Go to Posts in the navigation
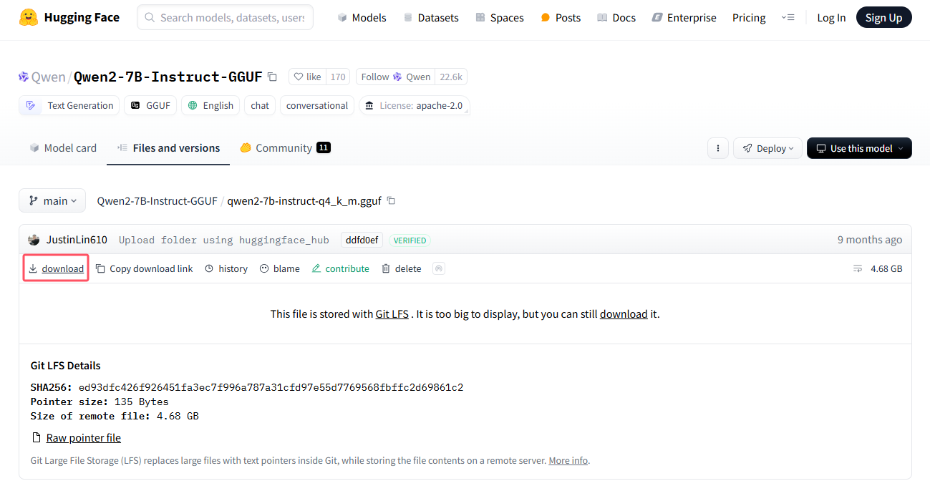930x496 pixels. [561, 17]
